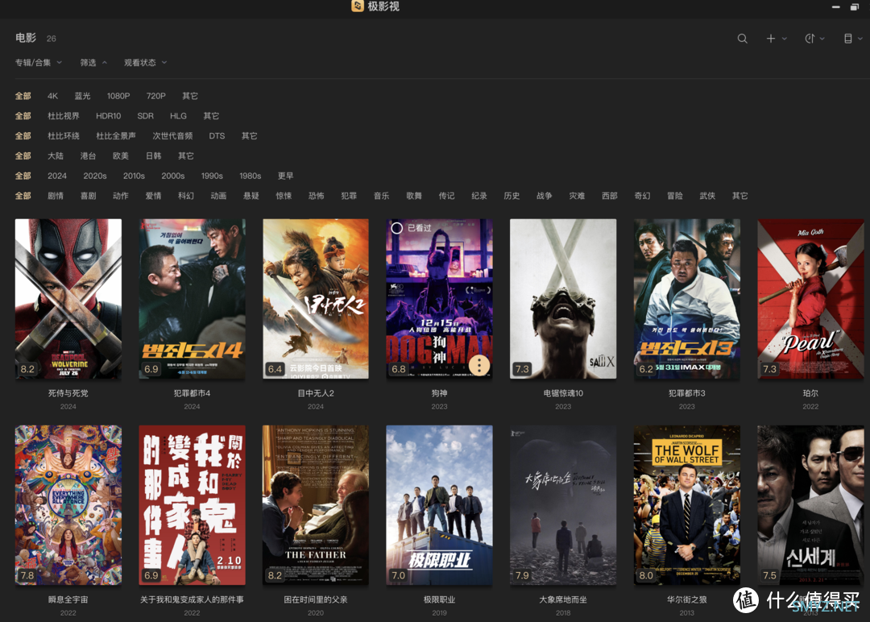Select the 战争 genre filter
This screenshot has width=870, height=622.
coord(545,196)
